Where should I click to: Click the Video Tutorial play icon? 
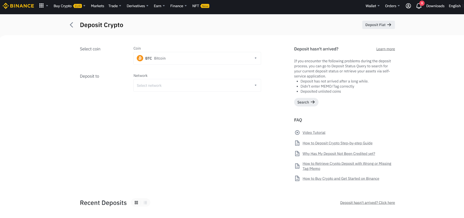pyautogui.click(x=297, y=132)
